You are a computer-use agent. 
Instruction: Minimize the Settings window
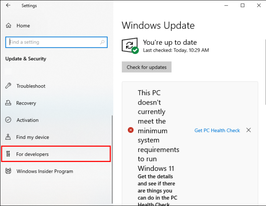pyautogui.click(x=226, y=5)
